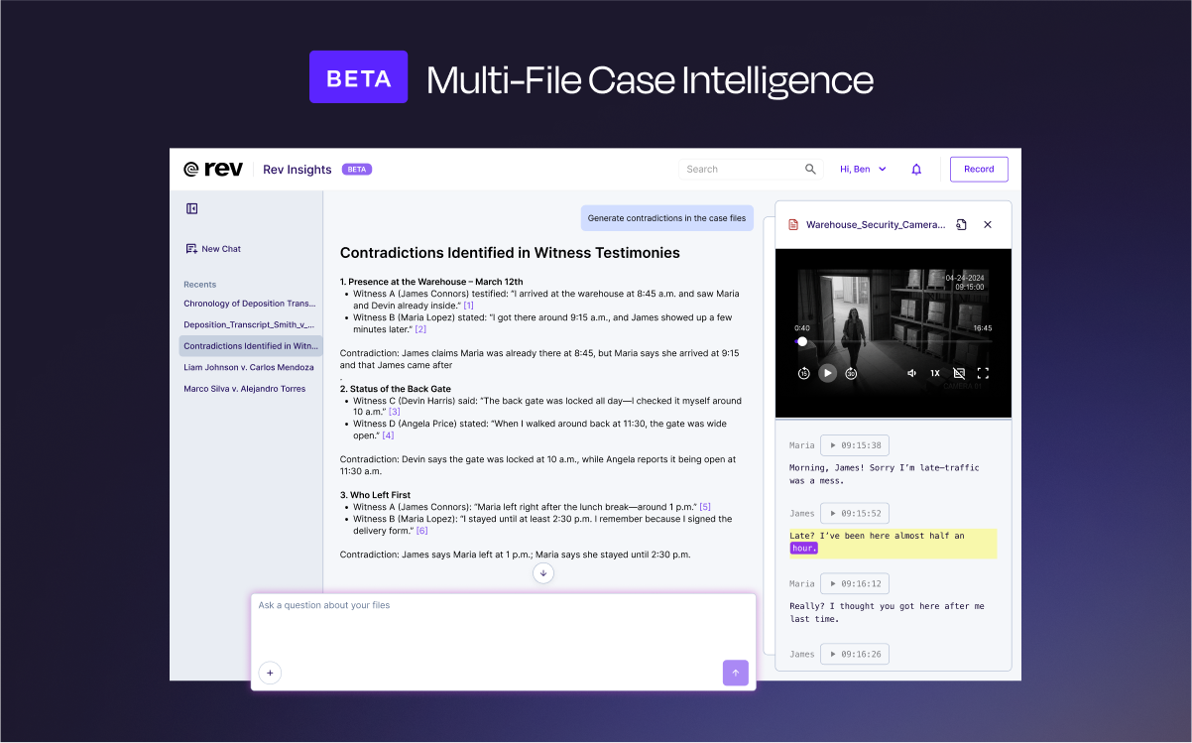The image size is (1192, 743).
Task: Click the Rev logo in the header
Action: [213, 169]
